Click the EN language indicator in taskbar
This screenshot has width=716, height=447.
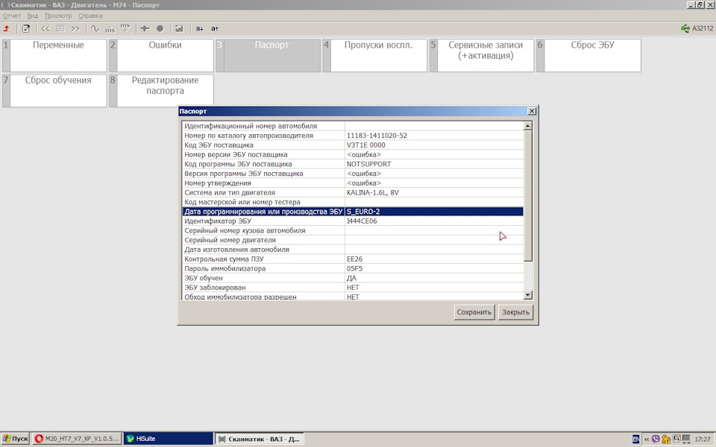[635, 440]
